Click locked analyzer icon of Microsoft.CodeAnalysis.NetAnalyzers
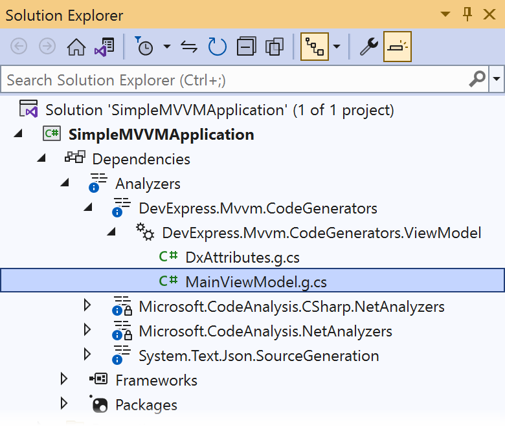 (x=122, y=330)
